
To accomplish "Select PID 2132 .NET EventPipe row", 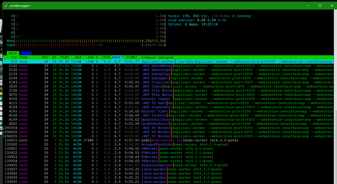I will pyautogui.click(x=168, y=70).
